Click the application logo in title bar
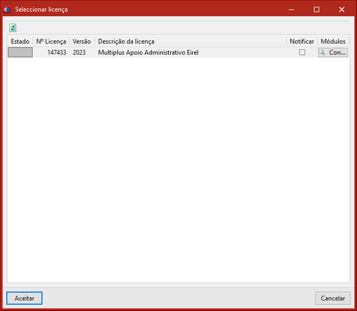 pos(7,9)
